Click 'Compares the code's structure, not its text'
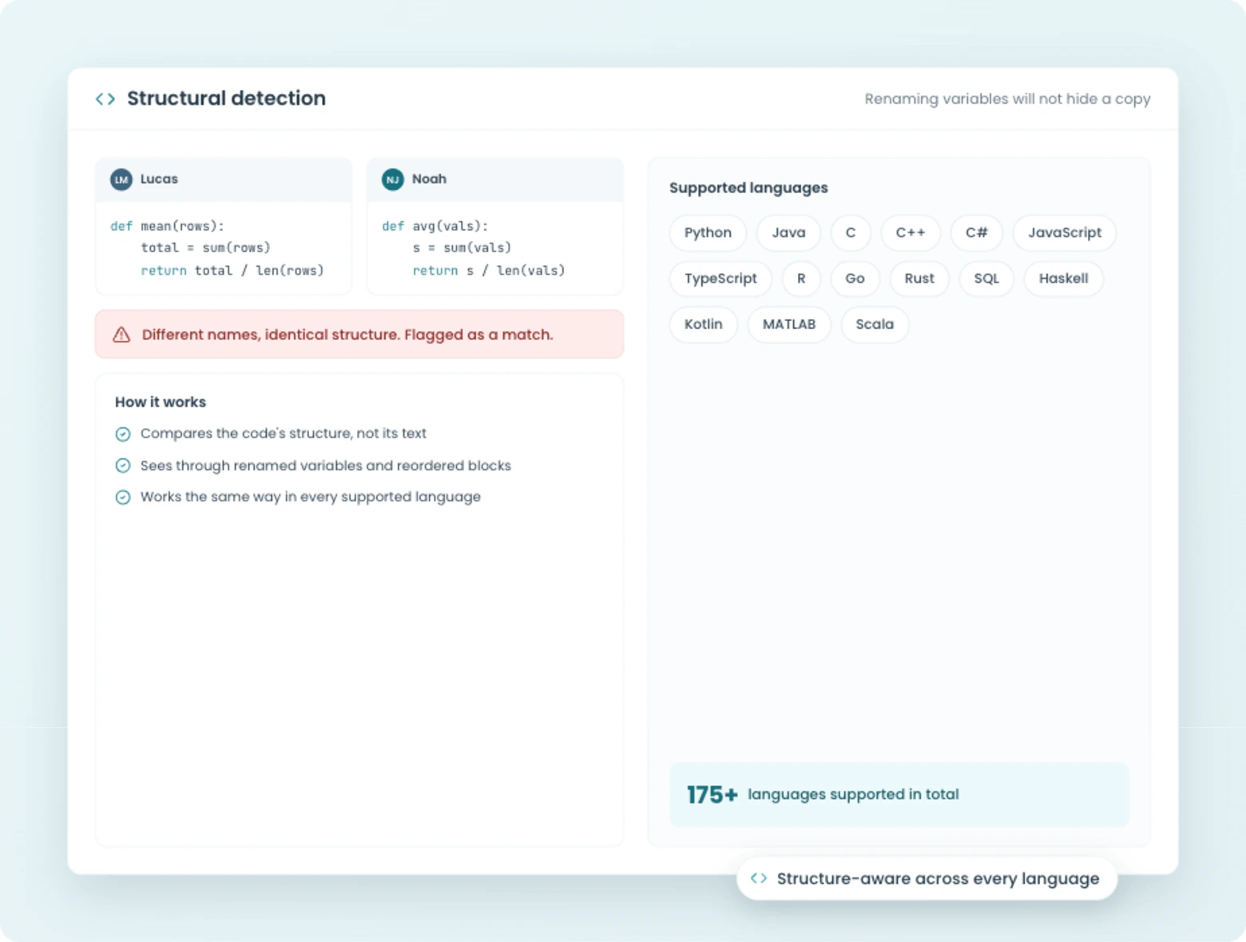This screenshot has width=1246, height=942. [x=284, y=433]
